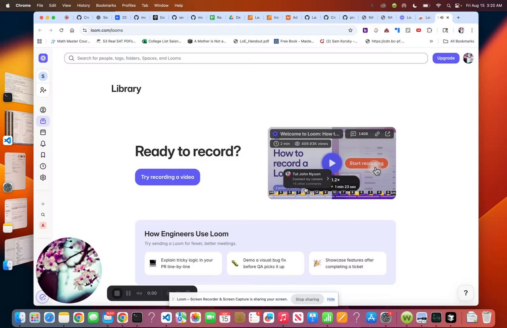Image resolution: width=507 pixels, height=328 pixels.
Task: Click the plus icon in the Loom sidebar
Action: tap(43, 204)
